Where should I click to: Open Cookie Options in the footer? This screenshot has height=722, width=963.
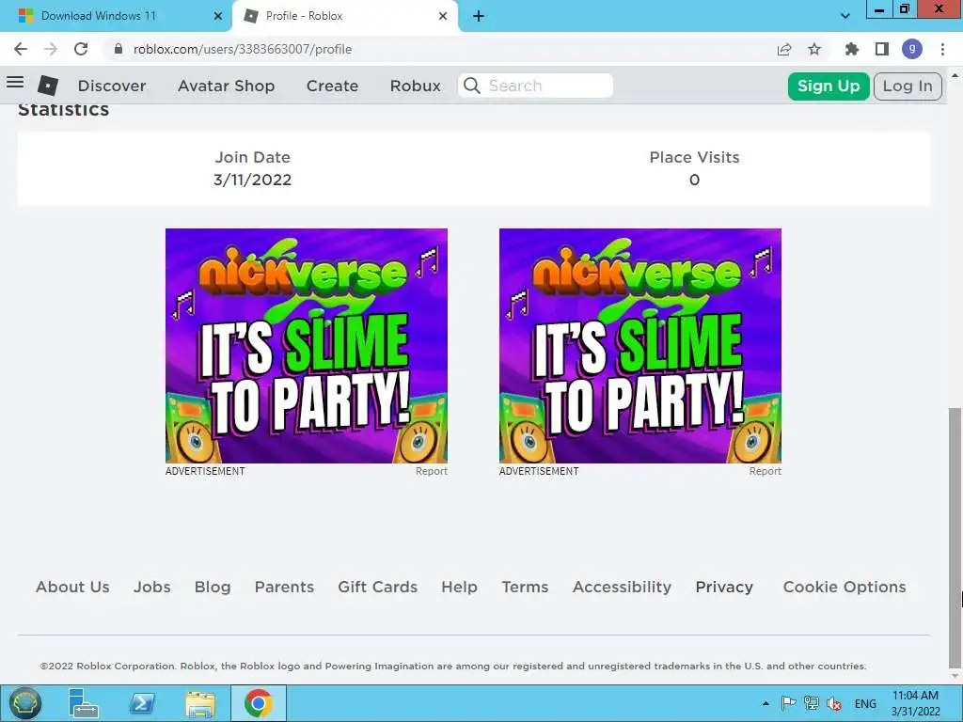845,587
